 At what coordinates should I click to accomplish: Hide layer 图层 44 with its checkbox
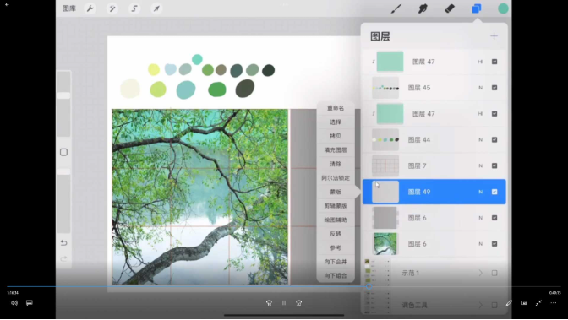494,139
